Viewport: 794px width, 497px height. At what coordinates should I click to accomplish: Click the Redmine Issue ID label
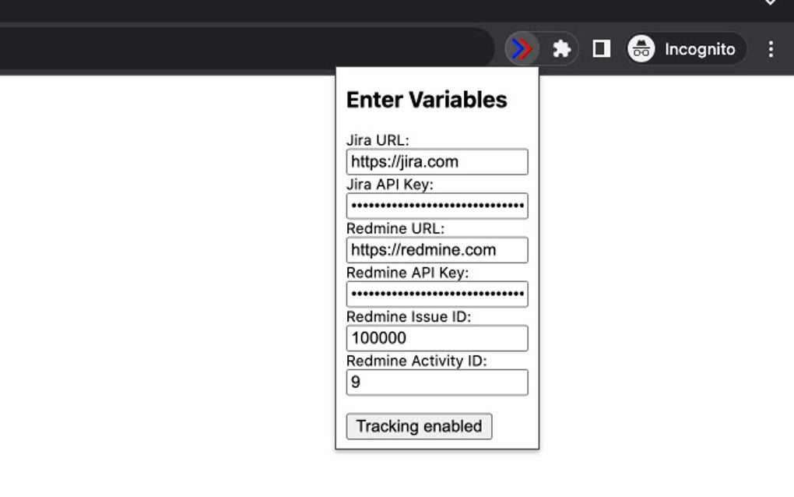tap(409, 317)
